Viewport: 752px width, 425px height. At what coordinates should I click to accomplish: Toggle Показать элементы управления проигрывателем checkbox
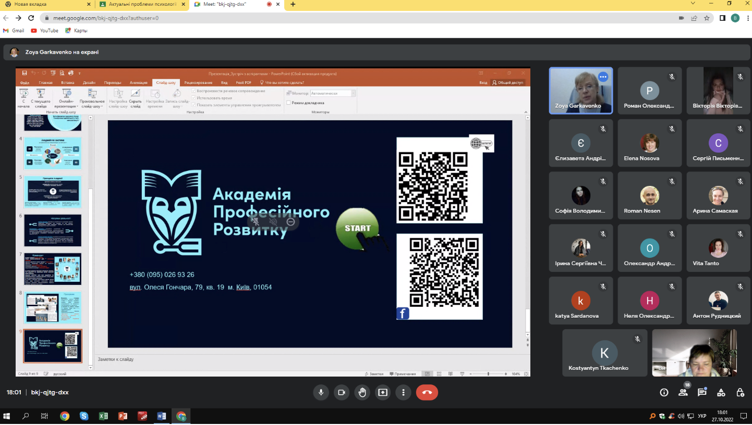pos(193,104)
